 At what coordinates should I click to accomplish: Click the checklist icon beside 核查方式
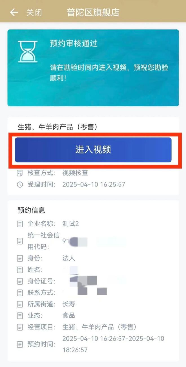20,173
